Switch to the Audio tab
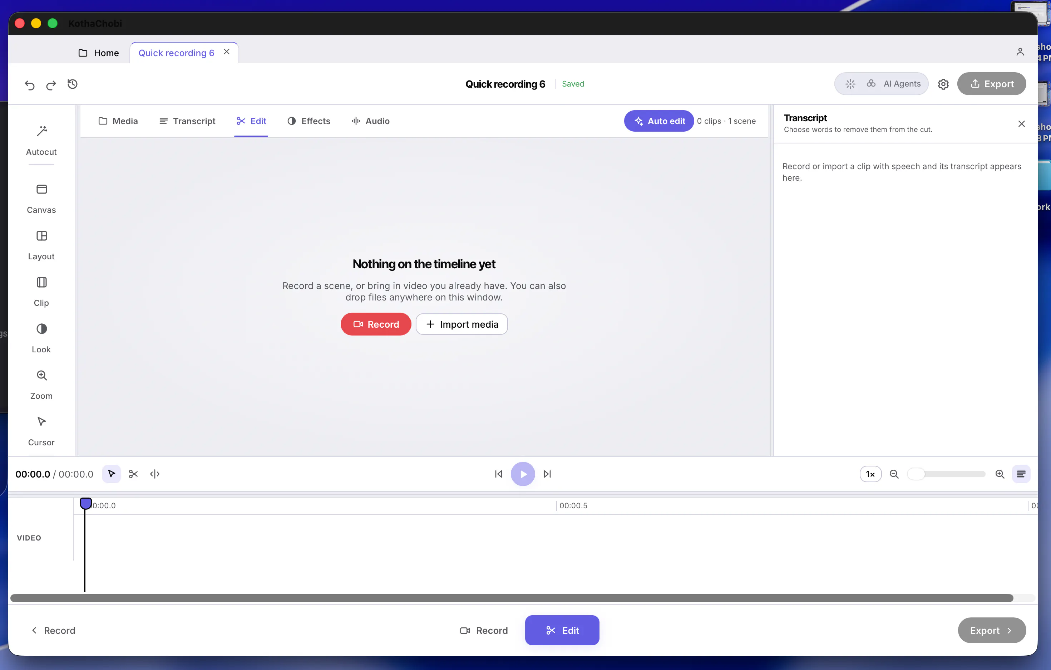The image size is (1051, 670). pos(371,121)
